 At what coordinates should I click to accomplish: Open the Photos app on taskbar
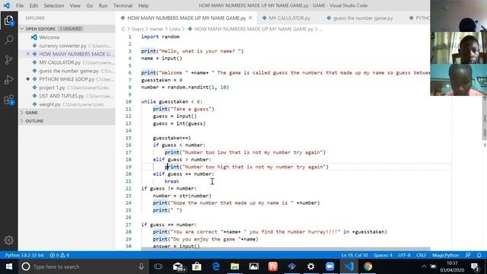click(253, 266)
